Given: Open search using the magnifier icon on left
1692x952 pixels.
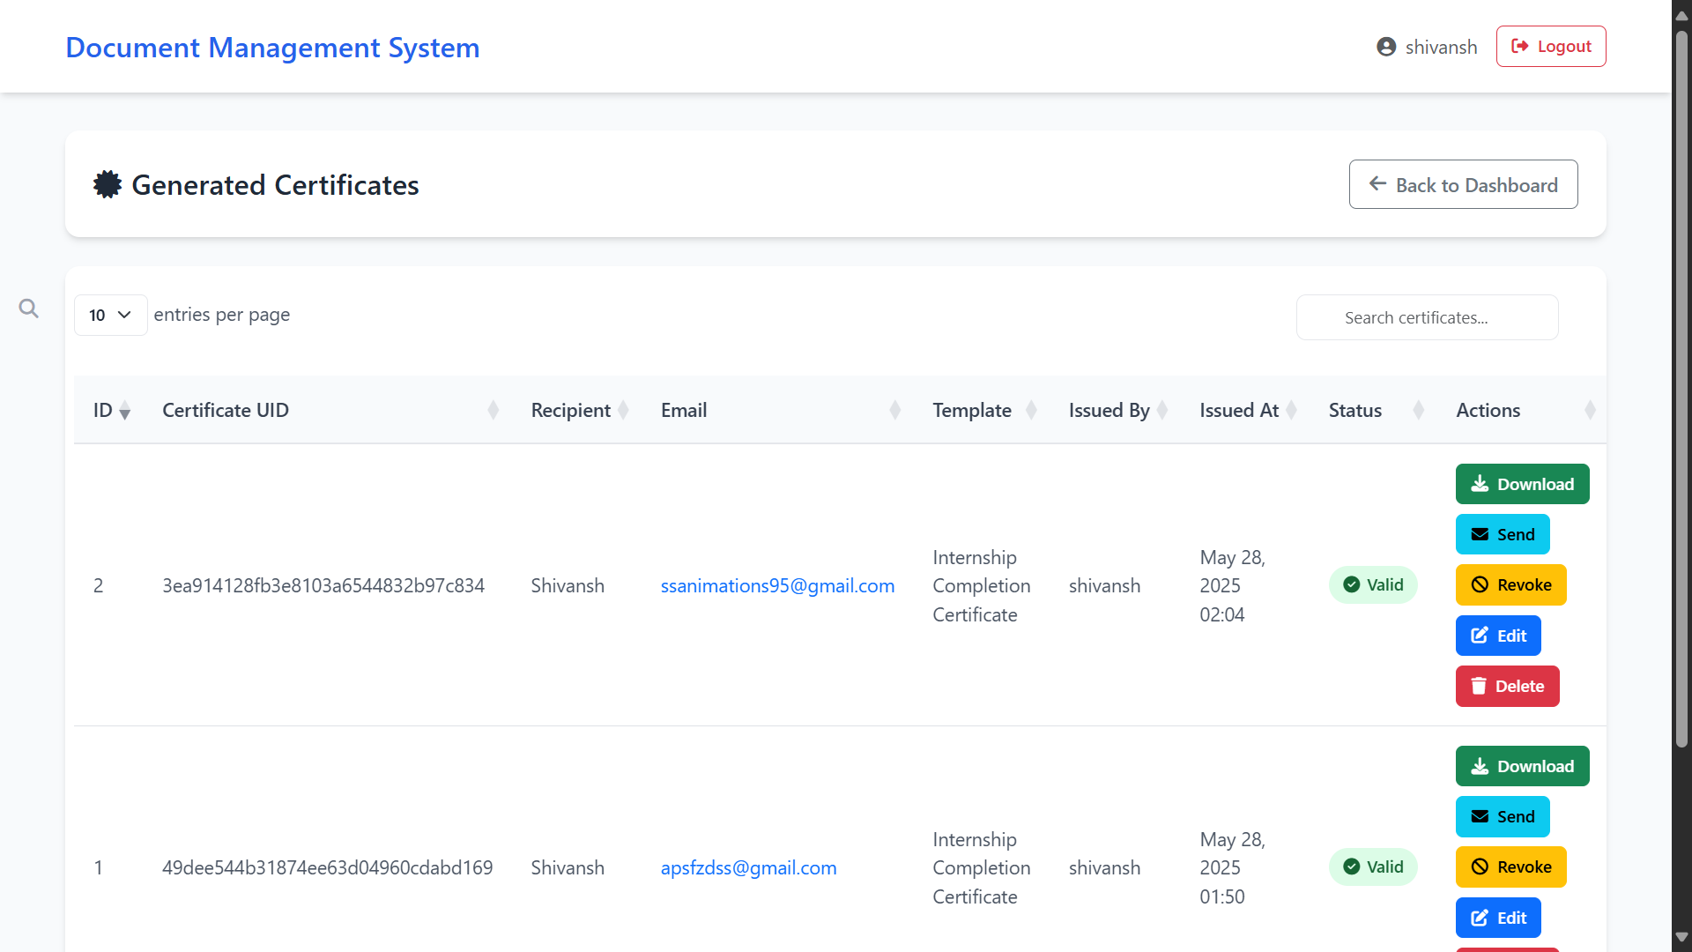Looking at the screenshot, I should (29, 309).
